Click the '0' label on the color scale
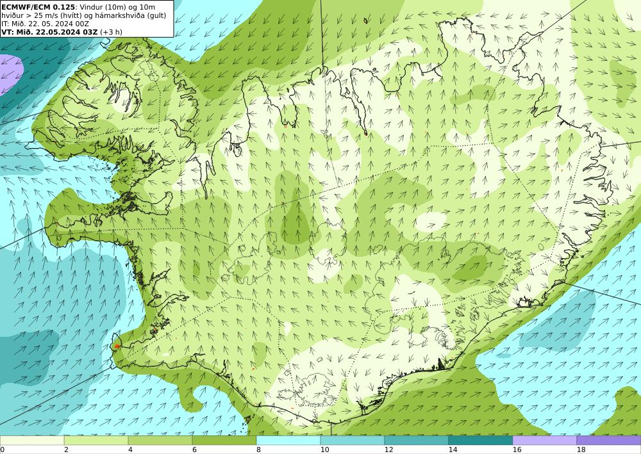This screenshot has width=641, height=454. 2,450
